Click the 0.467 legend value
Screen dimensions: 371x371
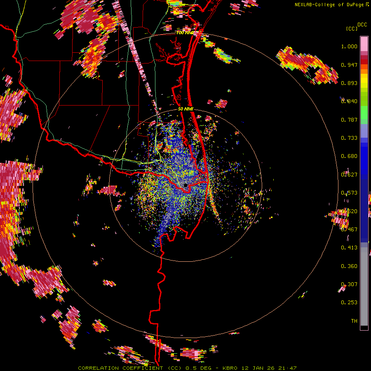coord(349,230)
